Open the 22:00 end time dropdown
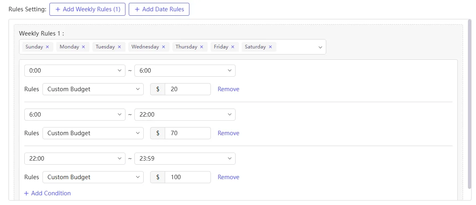 click(x=185, y=115)
